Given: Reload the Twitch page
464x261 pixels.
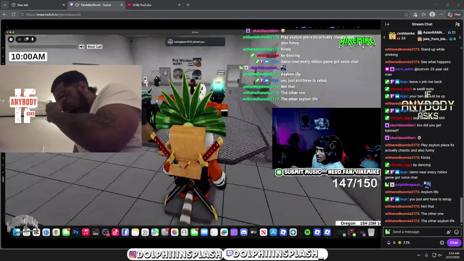Looking at the screenshot, I should coord(13,14).
